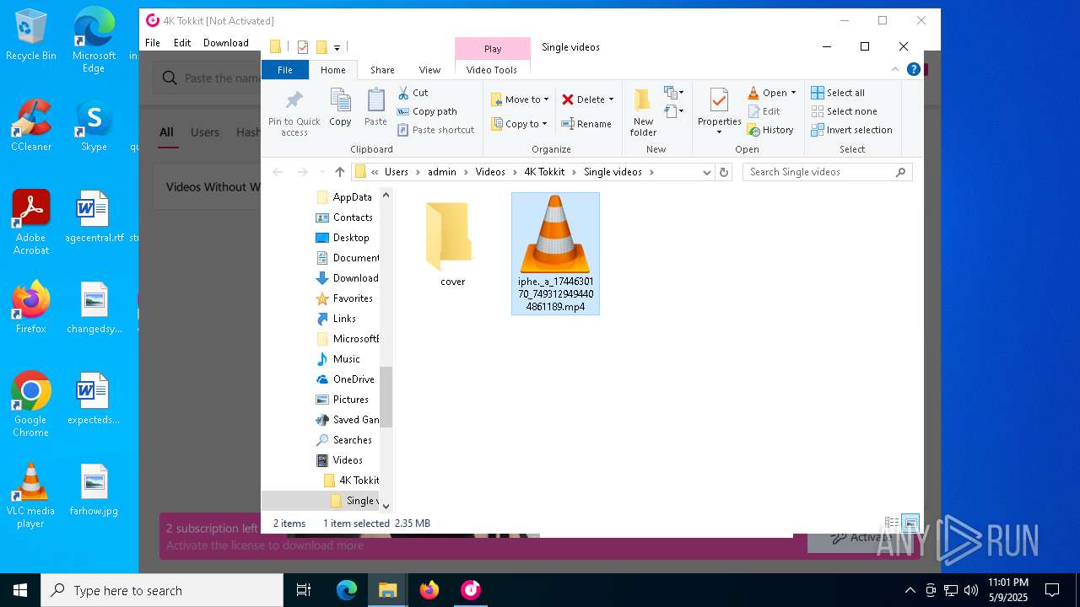Click Edit in Open group
This screenshot has width=1080, height=607.
tap(764, 111)
